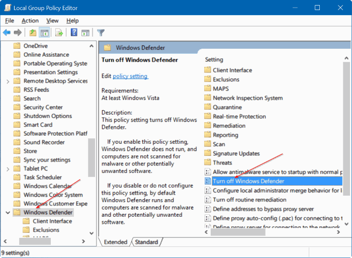This screenshot has width=352, height=258.
Task: Select Windows Defender in the tree
Action: 48,212
